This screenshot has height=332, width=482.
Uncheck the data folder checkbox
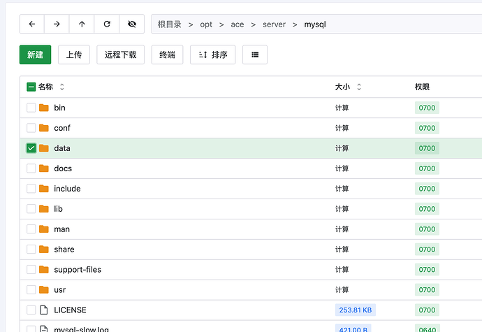[31, 148]
